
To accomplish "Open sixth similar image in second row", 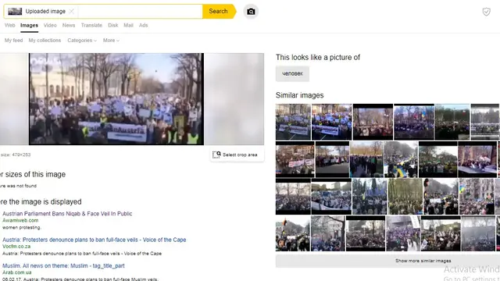I will [477, 159].
